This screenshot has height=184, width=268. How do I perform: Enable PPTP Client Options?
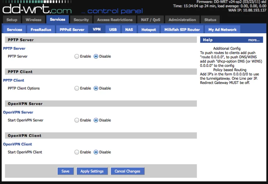click(77, 88)
